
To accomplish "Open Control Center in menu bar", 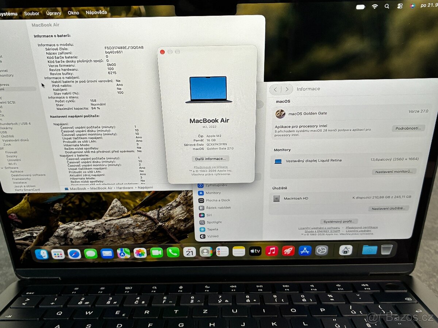I will click(x=400, y=6).
